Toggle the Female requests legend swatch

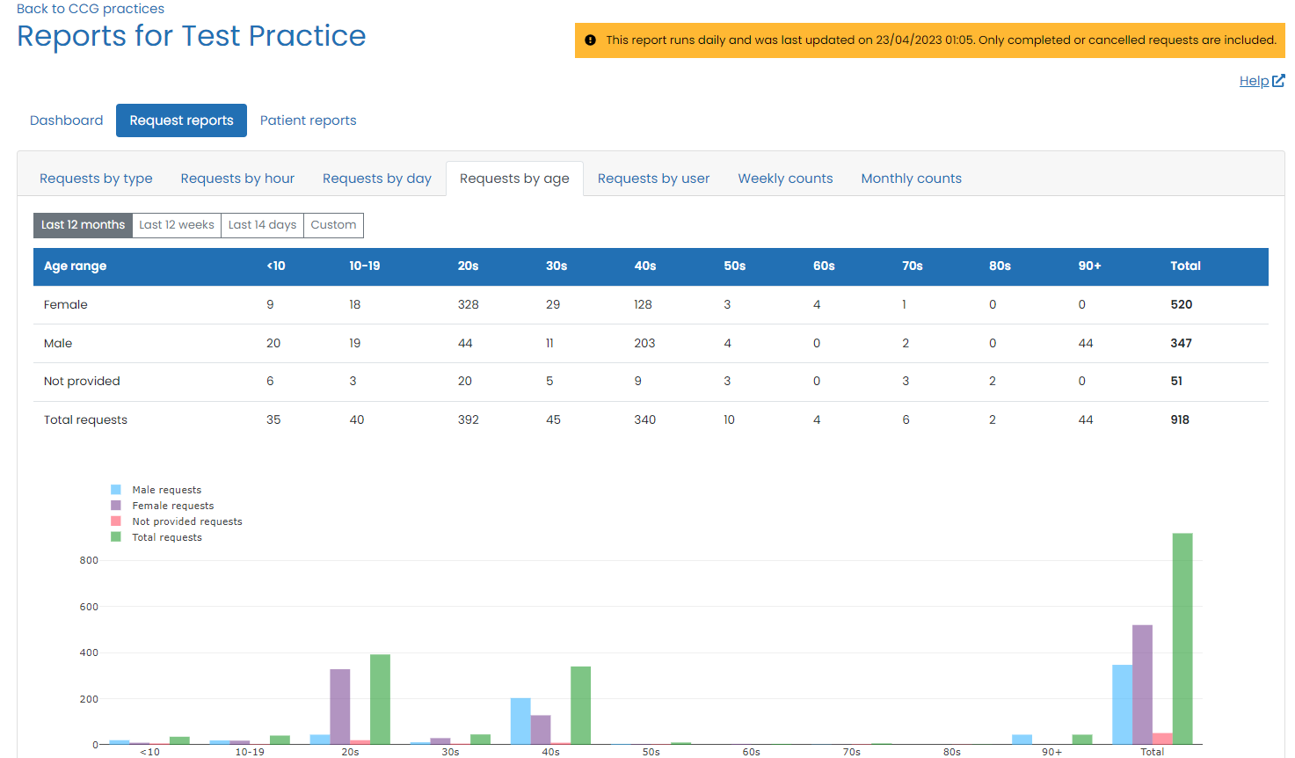tap(116, 506)
